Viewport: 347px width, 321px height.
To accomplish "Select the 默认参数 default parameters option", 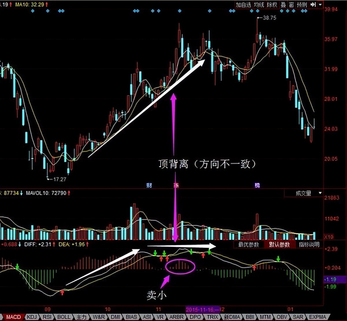I will point(280,245).
